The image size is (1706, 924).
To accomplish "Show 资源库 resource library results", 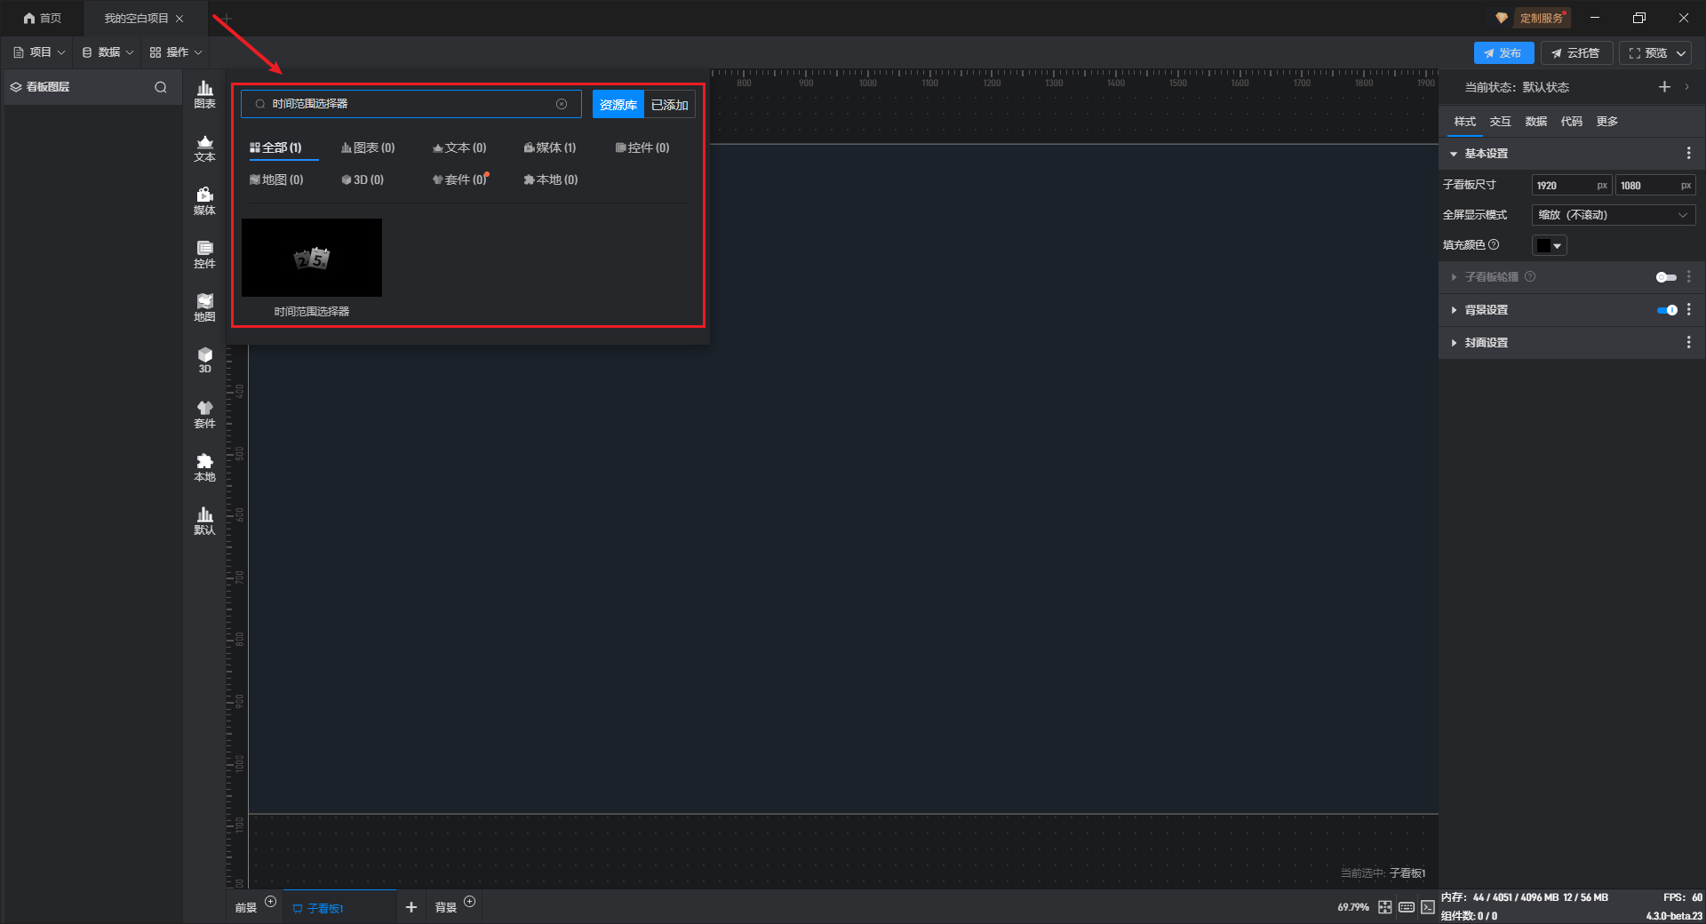I will click(618, 105).
